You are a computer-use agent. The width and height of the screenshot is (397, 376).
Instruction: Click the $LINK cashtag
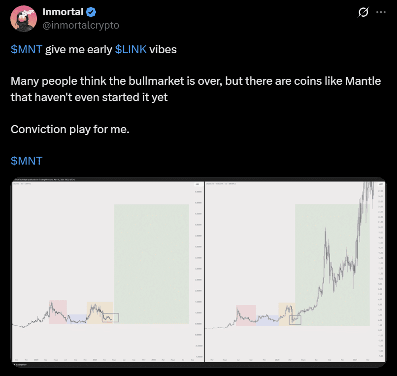point(131,49)
